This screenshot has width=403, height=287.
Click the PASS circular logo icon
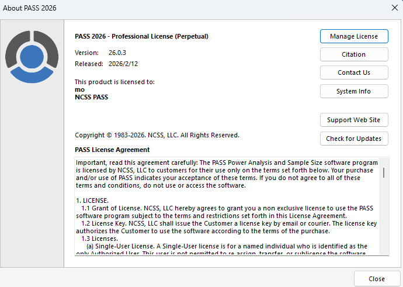[29, 57]
